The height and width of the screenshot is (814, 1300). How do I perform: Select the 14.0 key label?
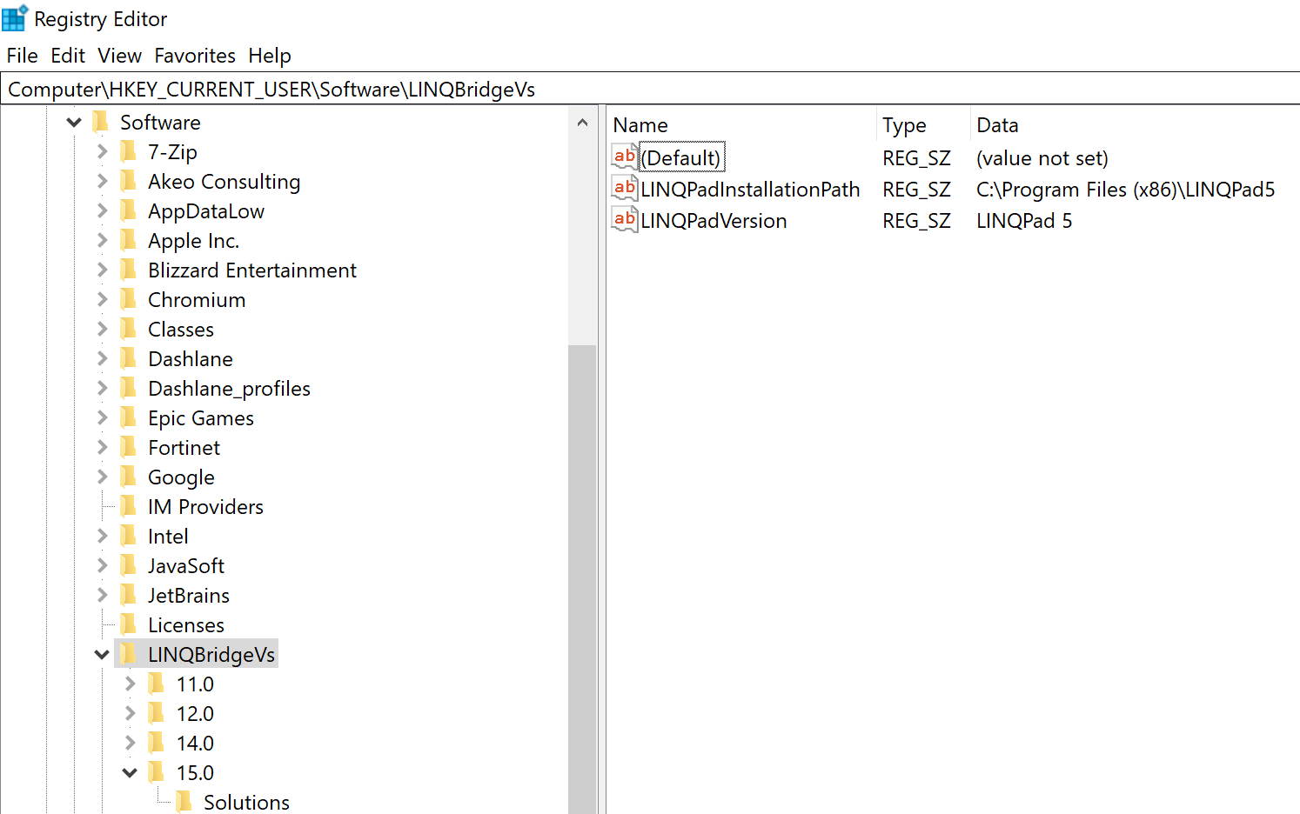tap(195, 743)
